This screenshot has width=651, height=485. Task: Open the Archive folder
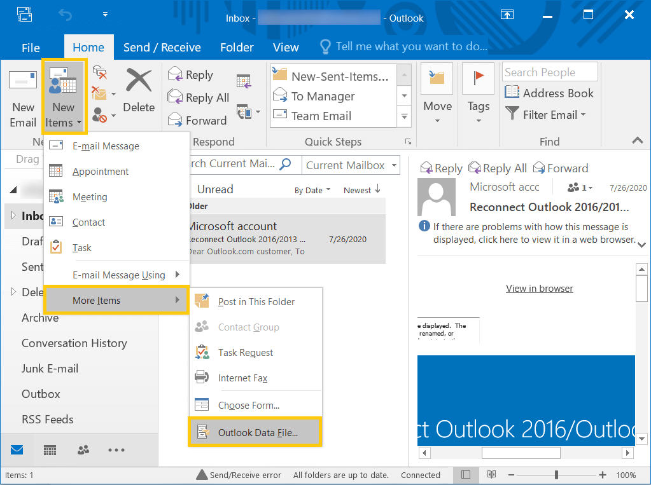click(40, 317)
